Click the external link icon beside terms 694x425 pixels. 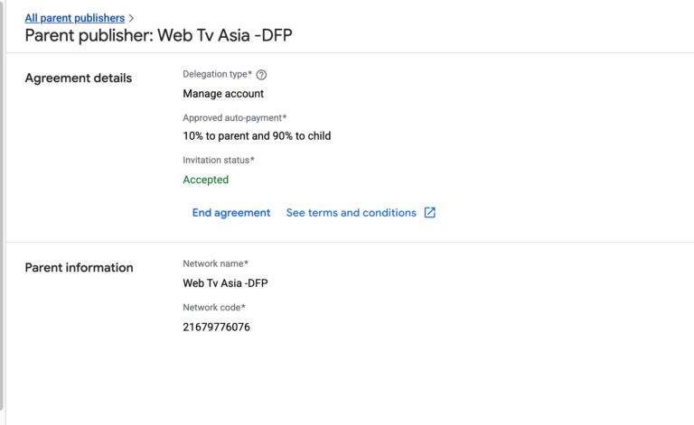(430, 213)
